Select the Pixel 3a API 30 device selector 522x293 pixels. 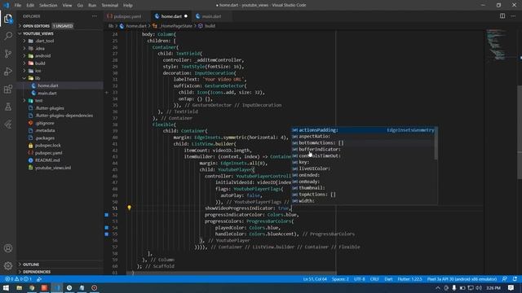pos(462,279)
